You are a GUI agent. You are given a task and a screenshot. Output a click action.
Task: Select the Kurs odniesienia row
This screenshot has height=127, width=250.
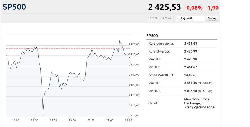182,44
